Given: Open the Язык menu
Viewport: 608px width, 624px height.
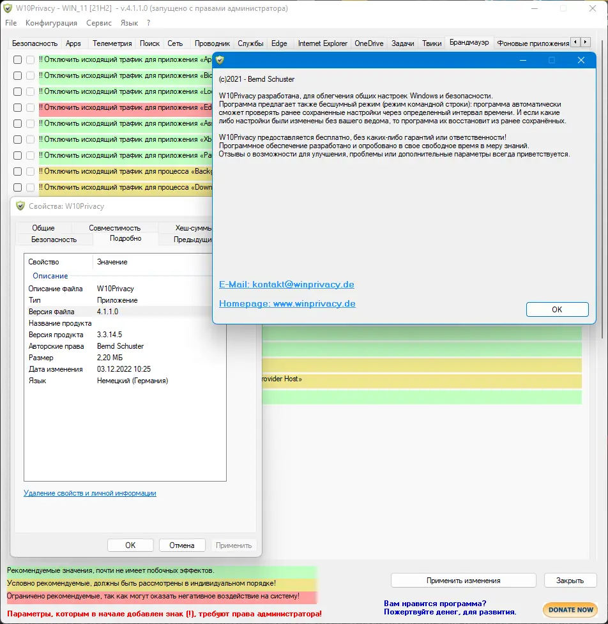Looking at the screenshot, I should (129, 23).
